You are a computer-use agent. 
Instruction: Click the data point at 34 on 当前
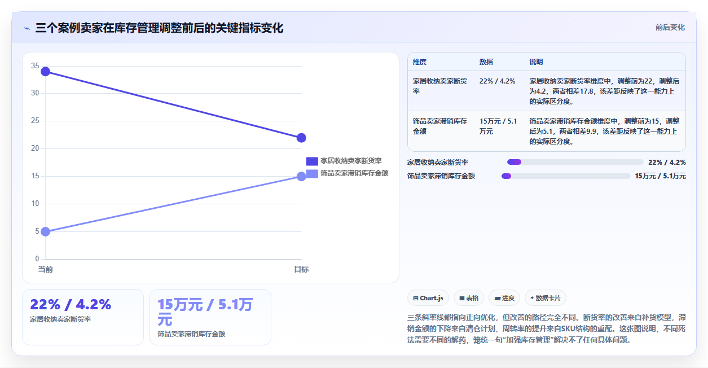click(x=45, y=72)
